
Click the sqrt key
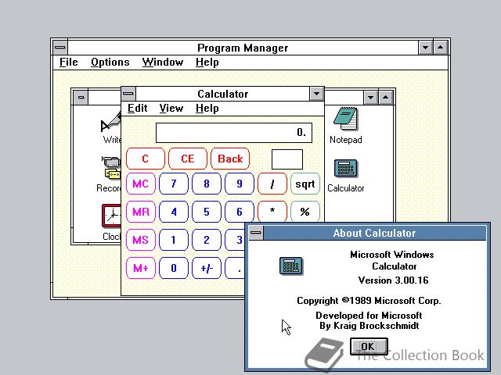point(305,184)
